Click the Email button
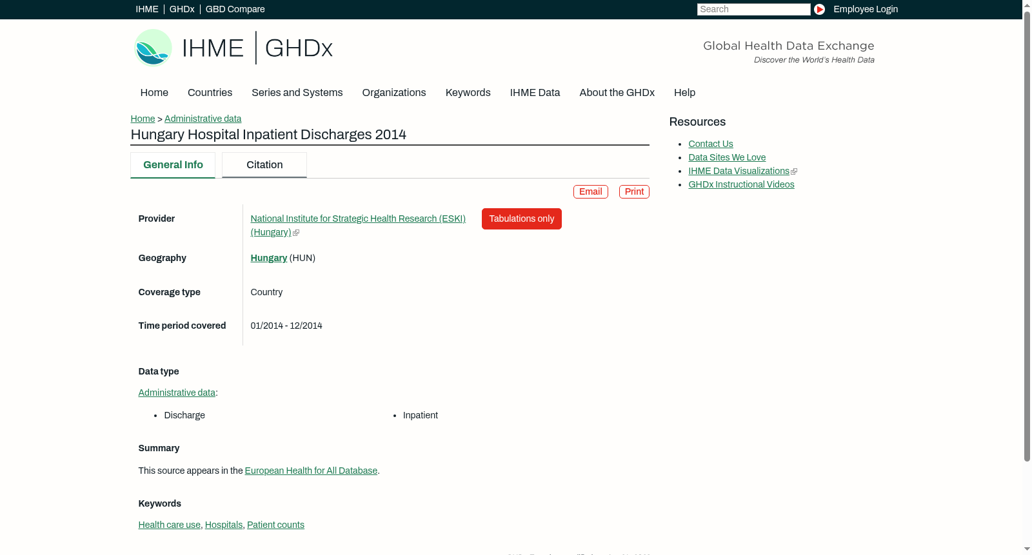Viewport: 1032px width, 555px height. click(x=591, y=192)
